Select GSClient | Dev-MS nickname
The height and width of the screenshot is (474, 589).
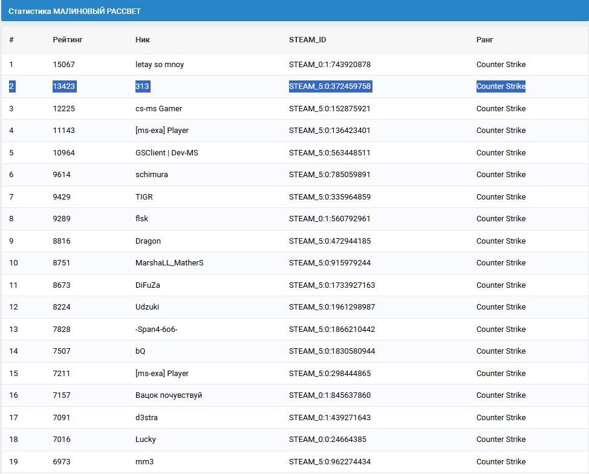pos(166,153)
